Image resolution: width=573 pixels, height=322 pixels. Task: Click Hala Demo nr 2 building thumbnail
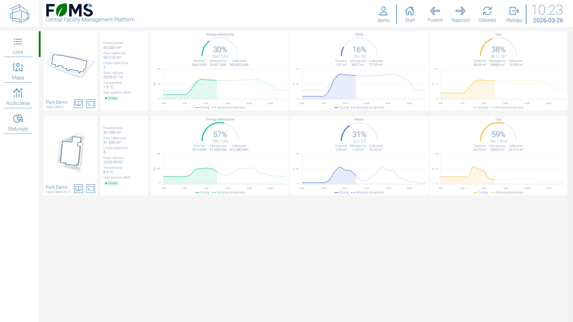coord(70,151)
